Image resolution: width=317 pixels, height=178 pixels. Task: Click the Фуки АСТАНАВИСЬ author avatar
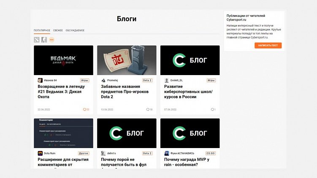click(x=167, y=154)
